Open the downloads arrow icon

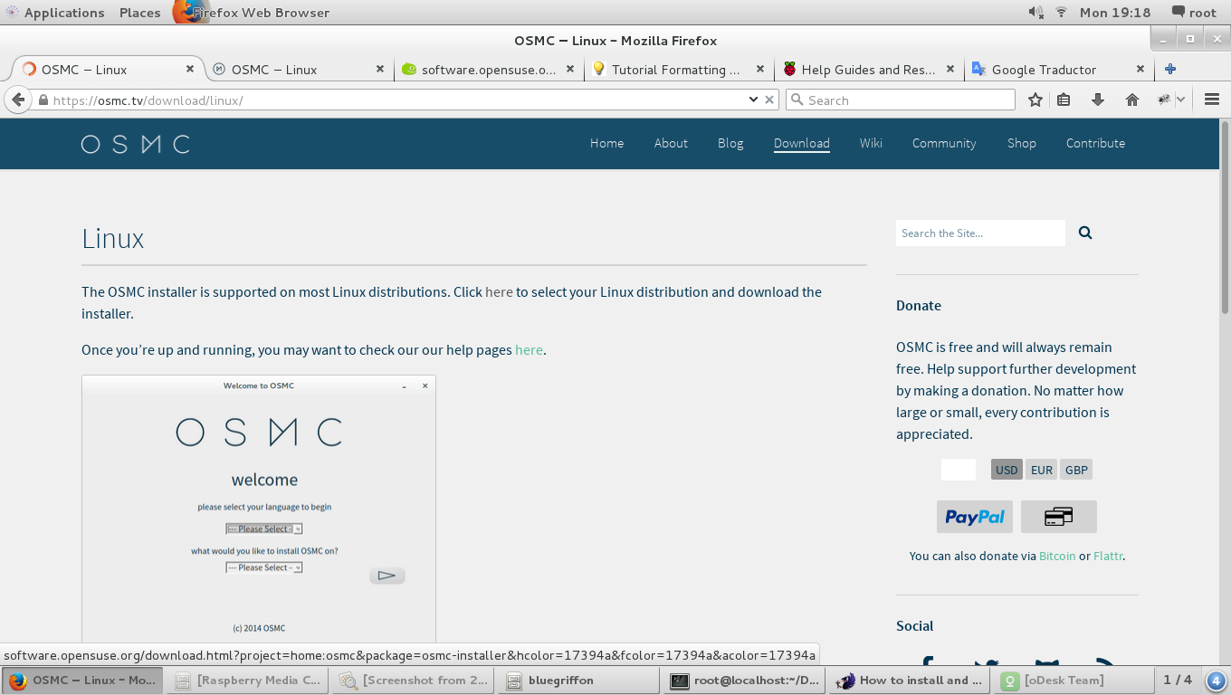click(1098, 100)
